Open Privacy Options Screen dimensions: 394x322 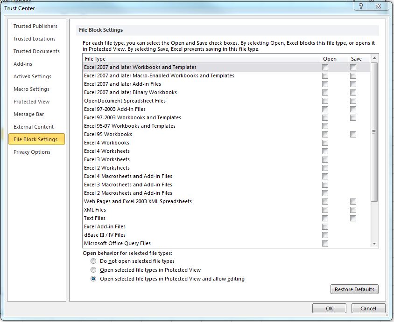pyautogui.click(x=32, y=152)
